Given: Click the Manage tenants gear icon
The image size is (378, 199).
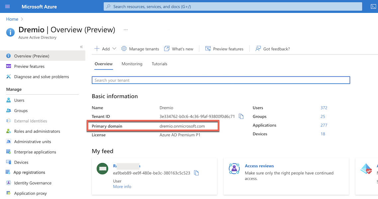Looking at the screenshot, I should tap(124, 49).
